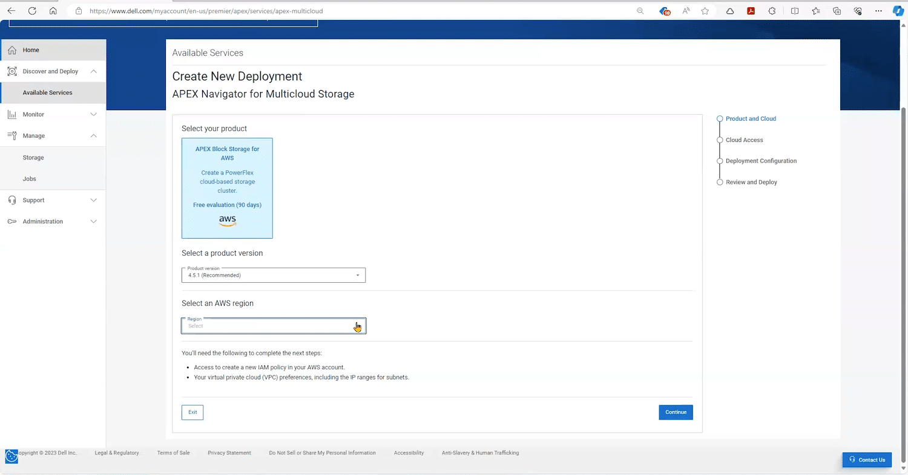Collapse the Manage section chevron
This screenshot has width=908, height=475.
tap(93, 135)
